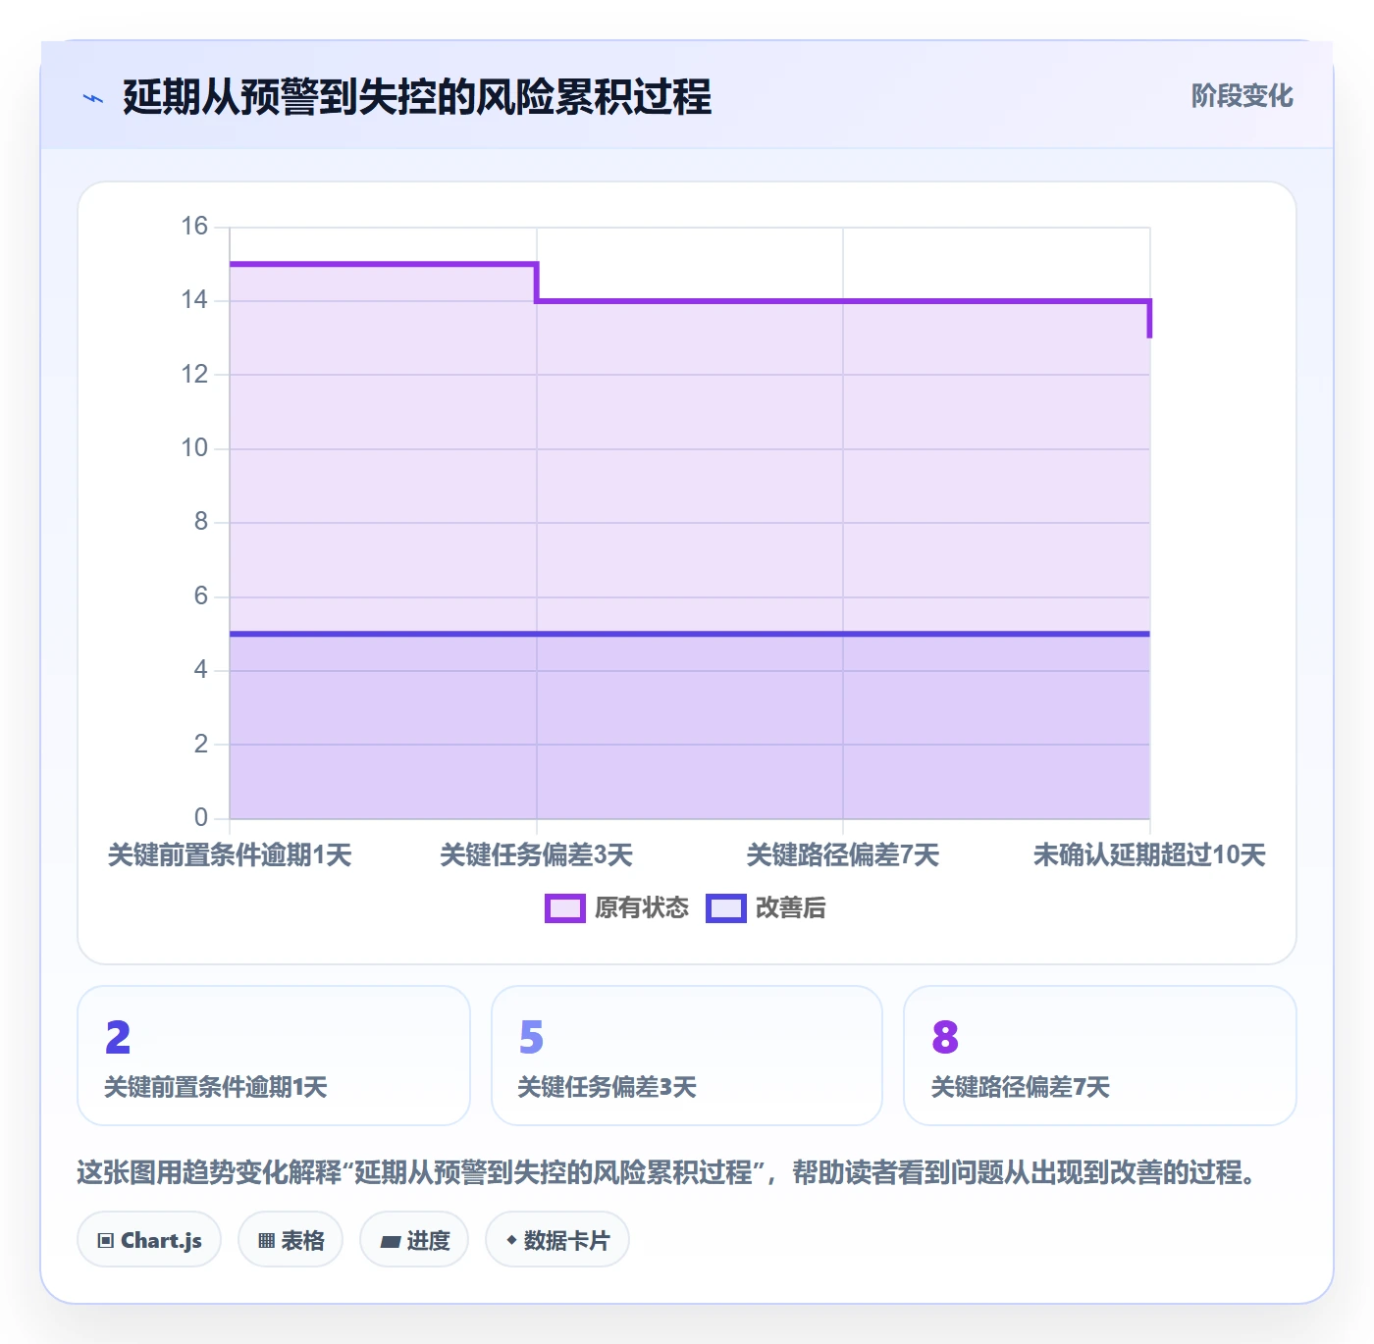Click the y-axis value 4
Screen dimensions: 1374x1344
pyautogui.click(x=201, y=670)
